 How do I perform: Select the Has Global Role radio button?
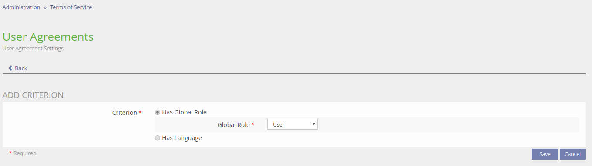click(x=158, y=112)
